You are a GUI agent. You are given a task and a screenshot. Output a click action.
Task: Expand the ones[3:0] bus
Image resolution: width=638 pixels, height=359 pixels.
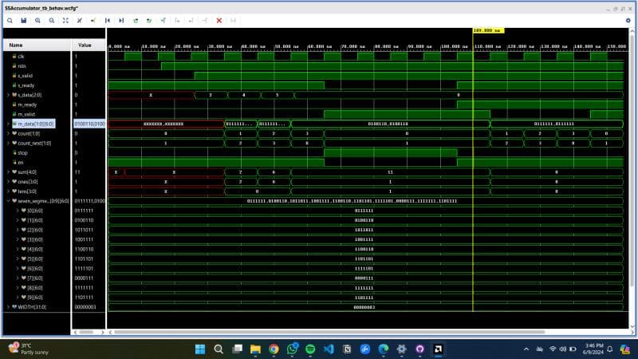point(8,182)
